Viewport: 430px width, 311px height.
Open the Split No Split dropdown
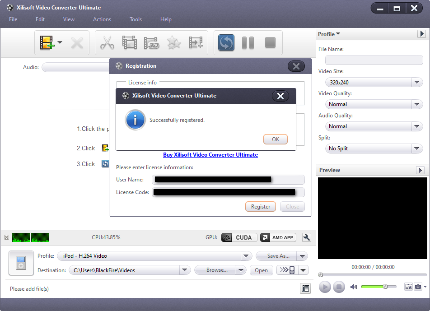tap(374, 149)
